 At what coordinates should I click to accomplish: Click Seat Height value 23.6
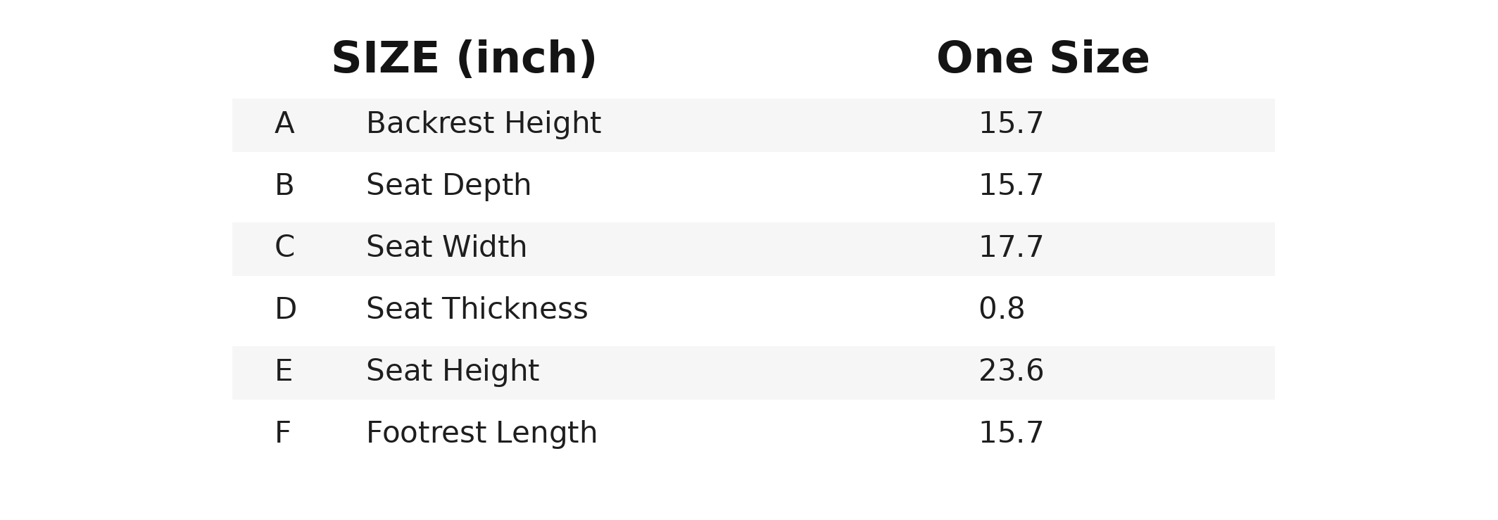[1011, 372]
